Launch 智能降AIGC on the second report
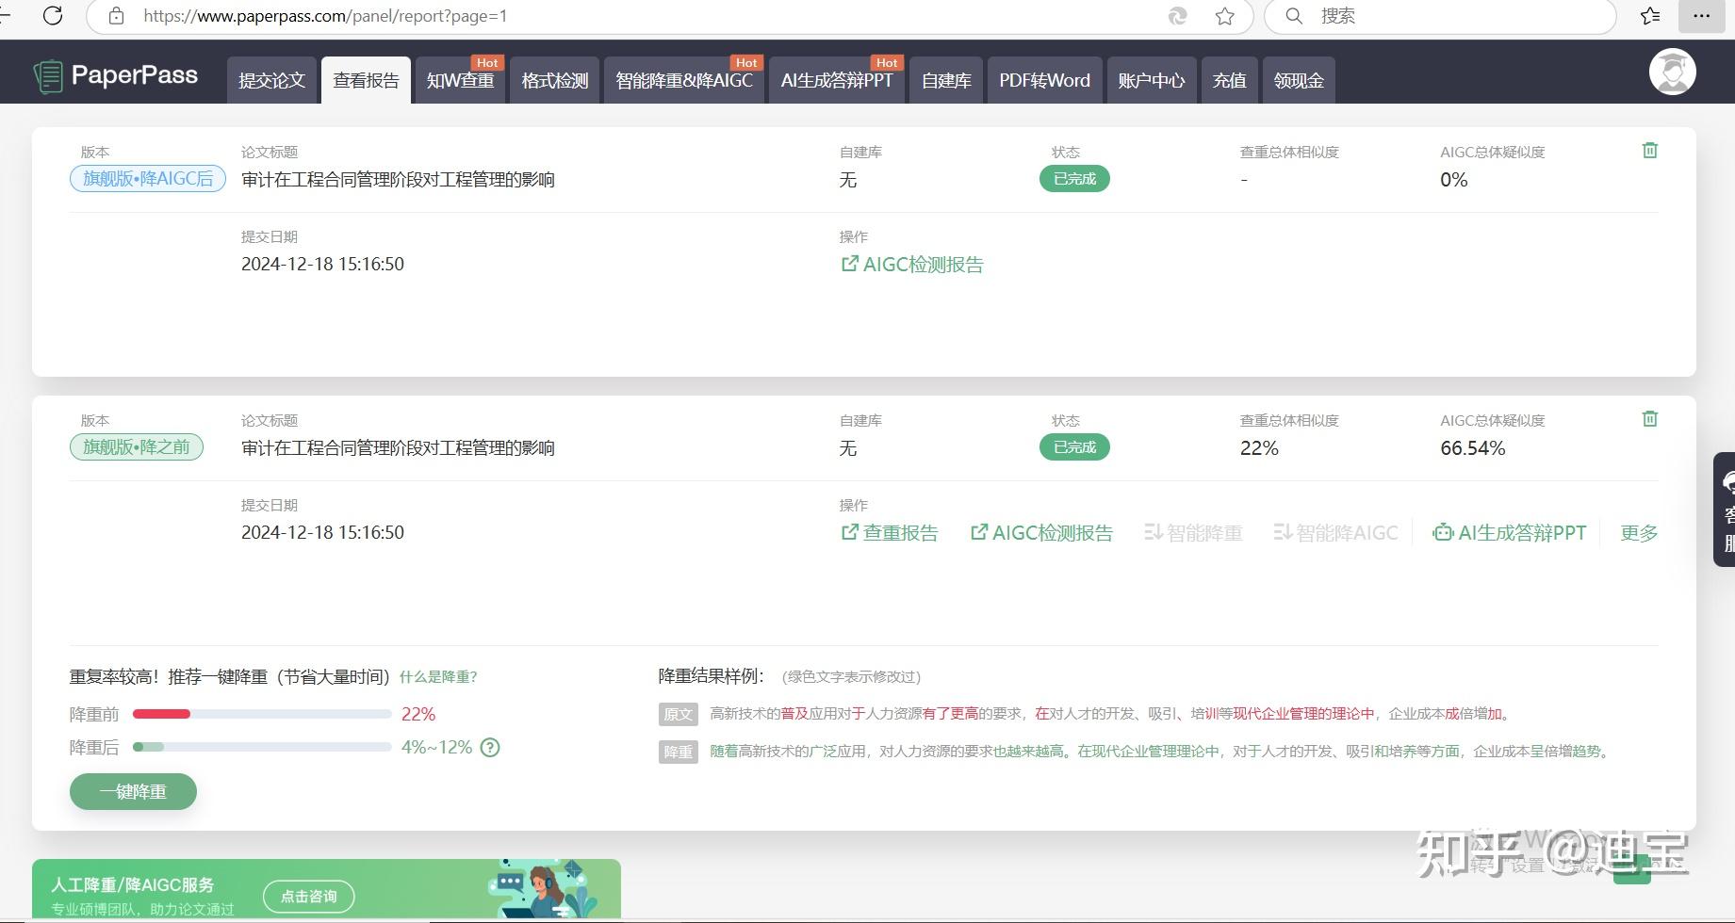 pos(1335,532)
